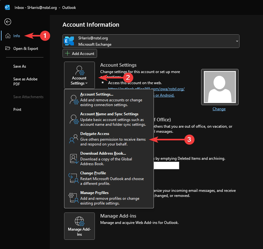Click the Info home icon
This screenshot has width=263, height=249.
(8, 36)
